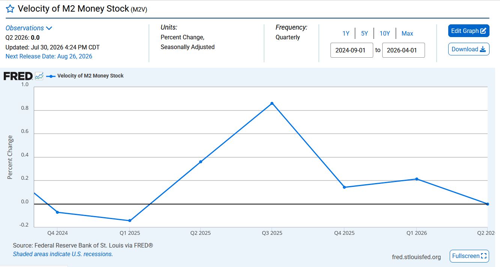The image size is (500, 267).
Task: Click the Quarterly frequency value
Action: 288,37
